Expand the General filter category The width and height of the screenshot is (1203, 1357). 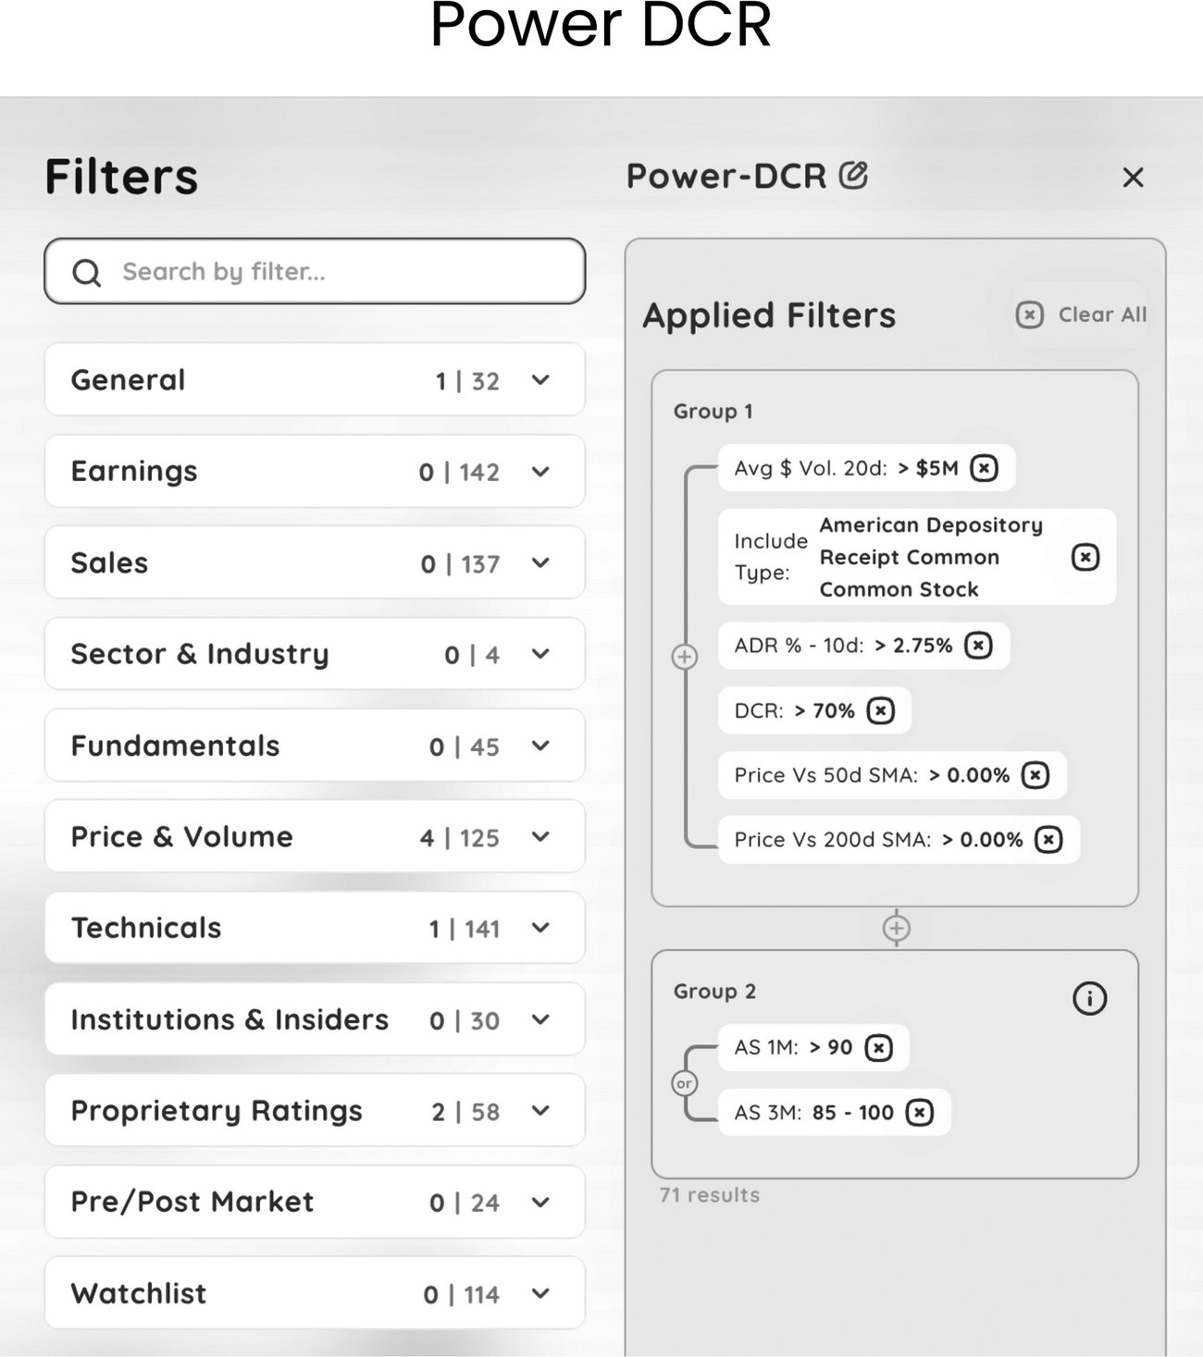pos(315,379)
